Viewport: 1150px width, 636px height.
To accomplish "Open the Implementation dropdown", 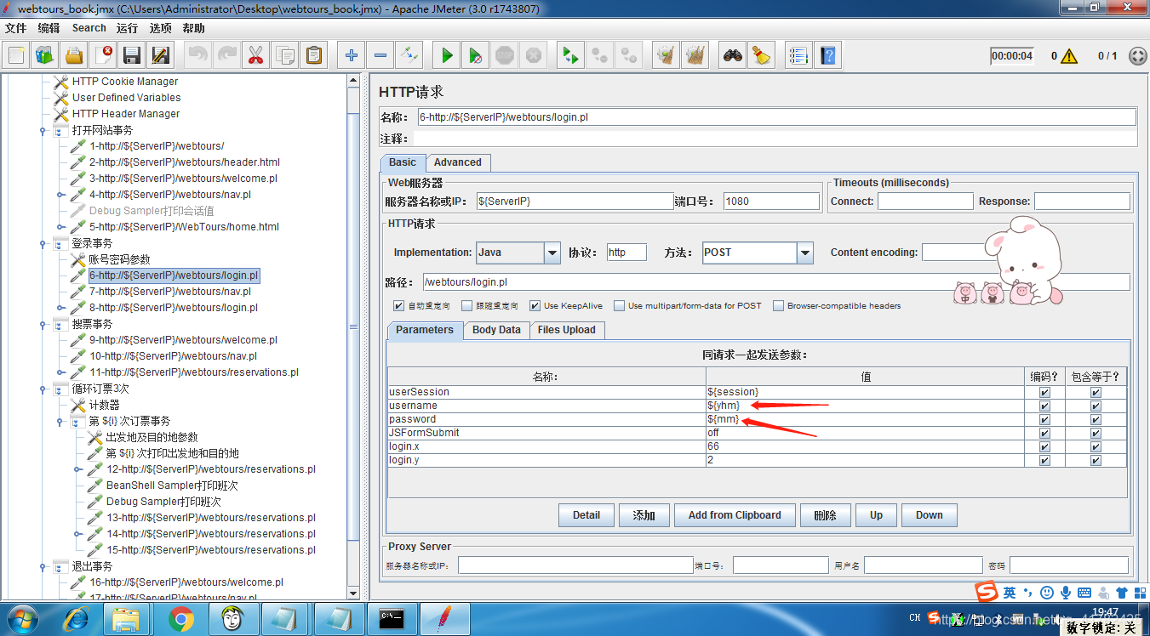I will point(552,253).
